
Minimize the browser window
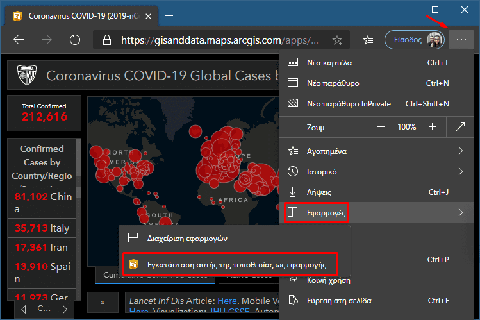[406, 10]
